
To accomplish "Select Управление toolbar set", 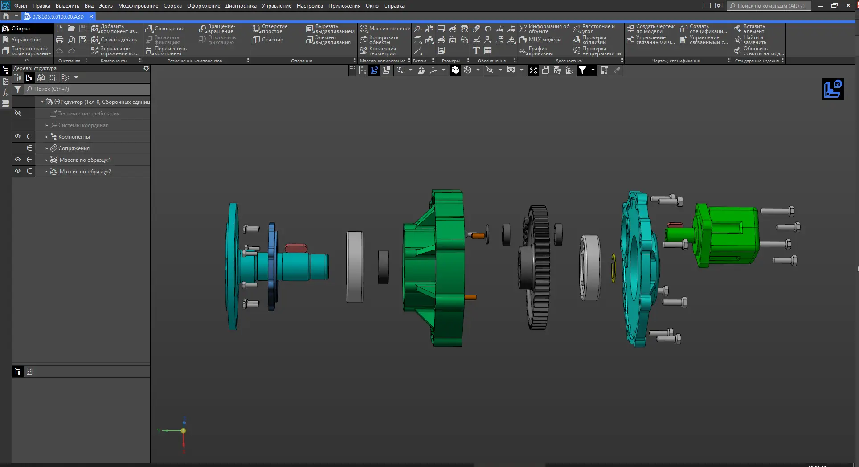I will click(x=26, y=40).
